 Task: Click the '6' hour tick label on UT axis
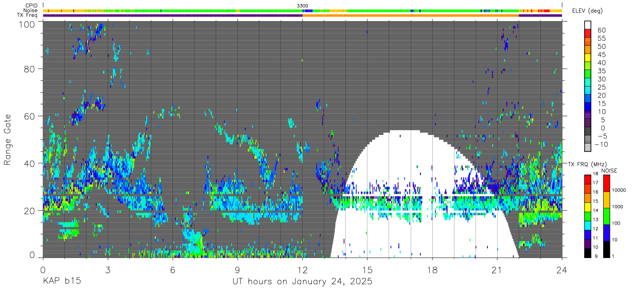tap(172, 269)
